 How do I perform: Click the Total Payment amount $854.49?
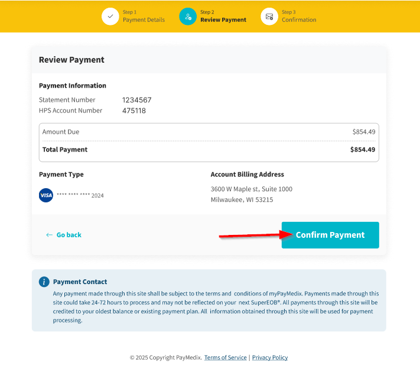pos(362,150)
